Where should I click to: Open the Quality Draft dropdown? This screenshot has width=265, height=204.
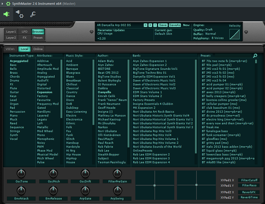[x=209, y=30]
